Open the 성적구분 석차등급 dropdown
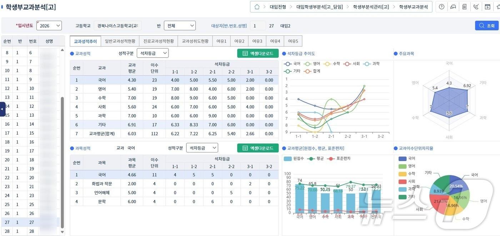500x236 pixels. coord(153,53)
